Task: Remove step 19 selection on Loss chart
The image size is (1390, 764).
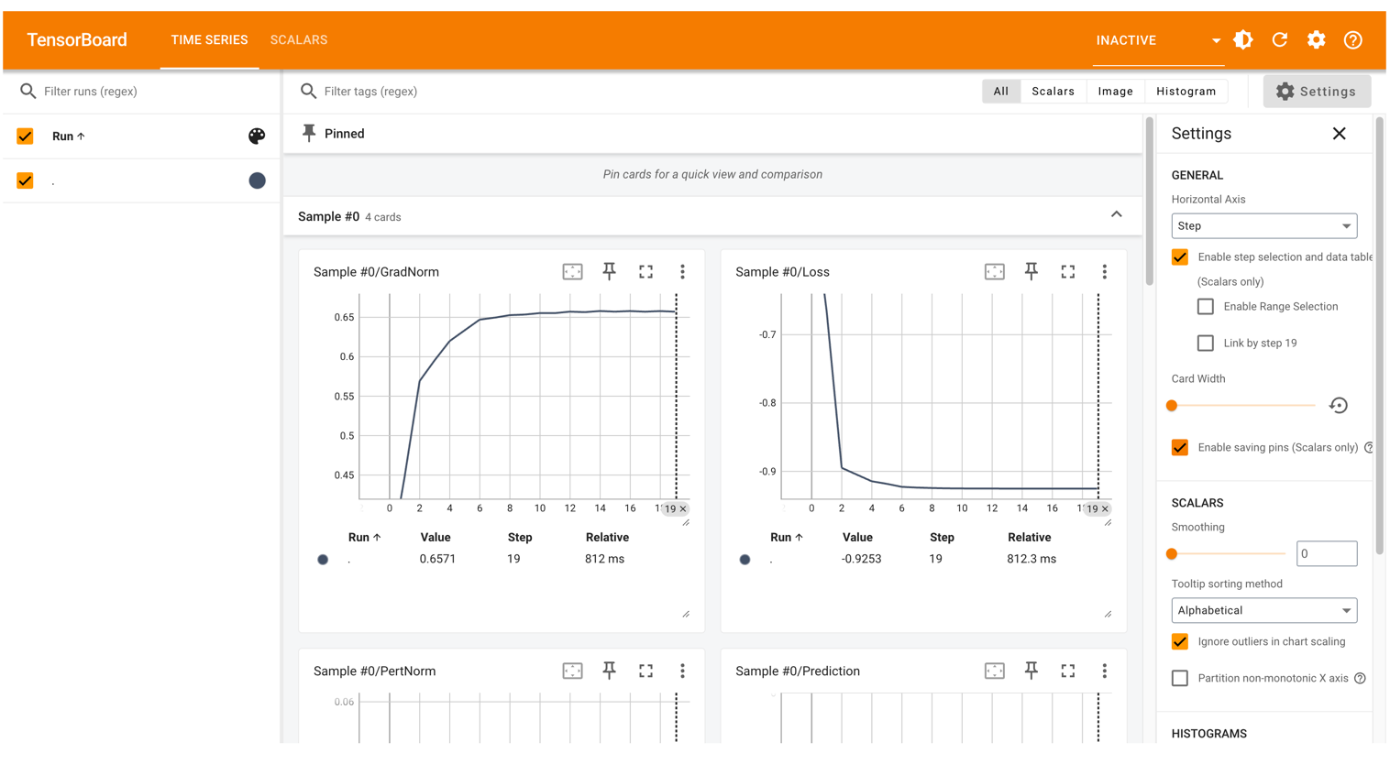Action: click(x=1105, y=509)
